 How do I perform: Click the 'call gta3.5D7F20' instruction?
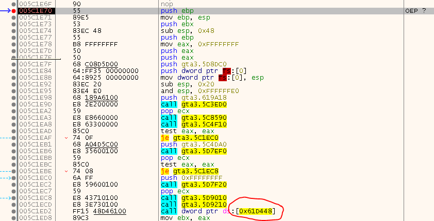pyautogui.click(x=194, y=185)
